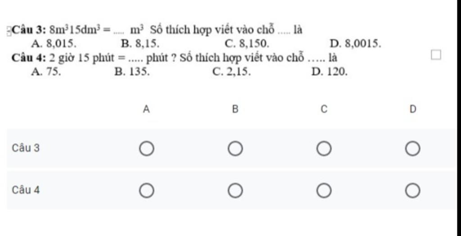Image resolution: width=461 pixels, height=236 pixels.
Task: Click the column header B in the answer grid
Action: point(235,109)
